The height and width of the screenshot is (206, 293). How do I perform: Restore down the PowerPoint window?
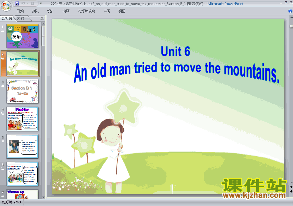coord(286,2)
